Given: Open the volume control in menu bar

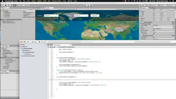Looking at the screenshot, I should point(140,1).
